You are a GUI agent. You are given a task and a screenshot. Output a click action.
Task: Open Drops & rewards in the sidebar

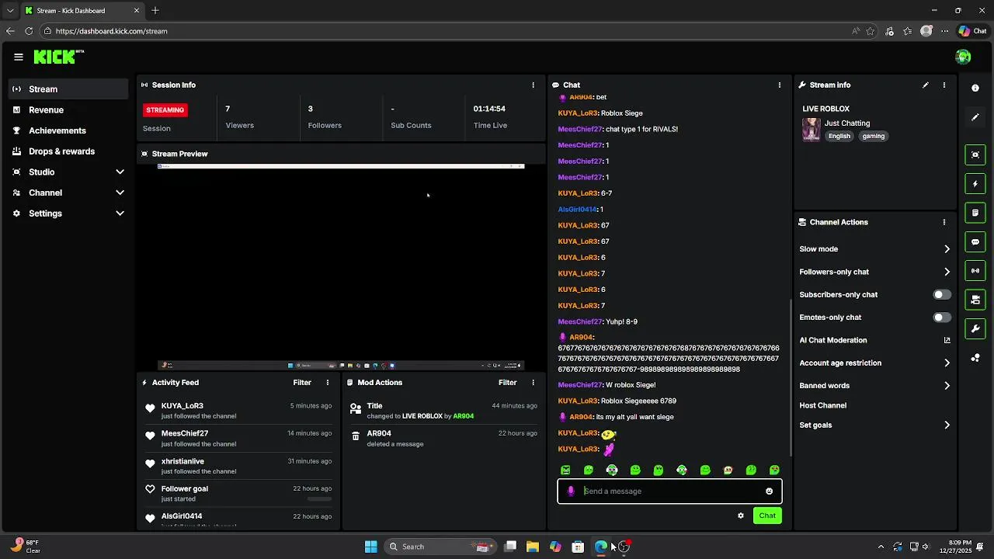68,151
